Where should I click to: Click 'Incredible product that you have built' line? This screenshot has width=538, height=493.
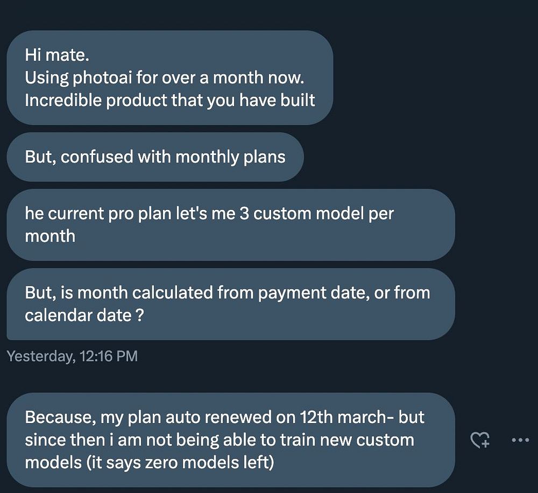169,101
